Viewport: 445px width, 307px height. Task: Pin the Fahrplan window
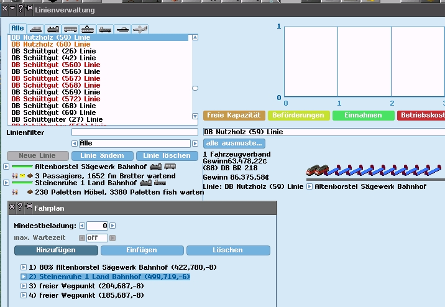click(29, 206)
